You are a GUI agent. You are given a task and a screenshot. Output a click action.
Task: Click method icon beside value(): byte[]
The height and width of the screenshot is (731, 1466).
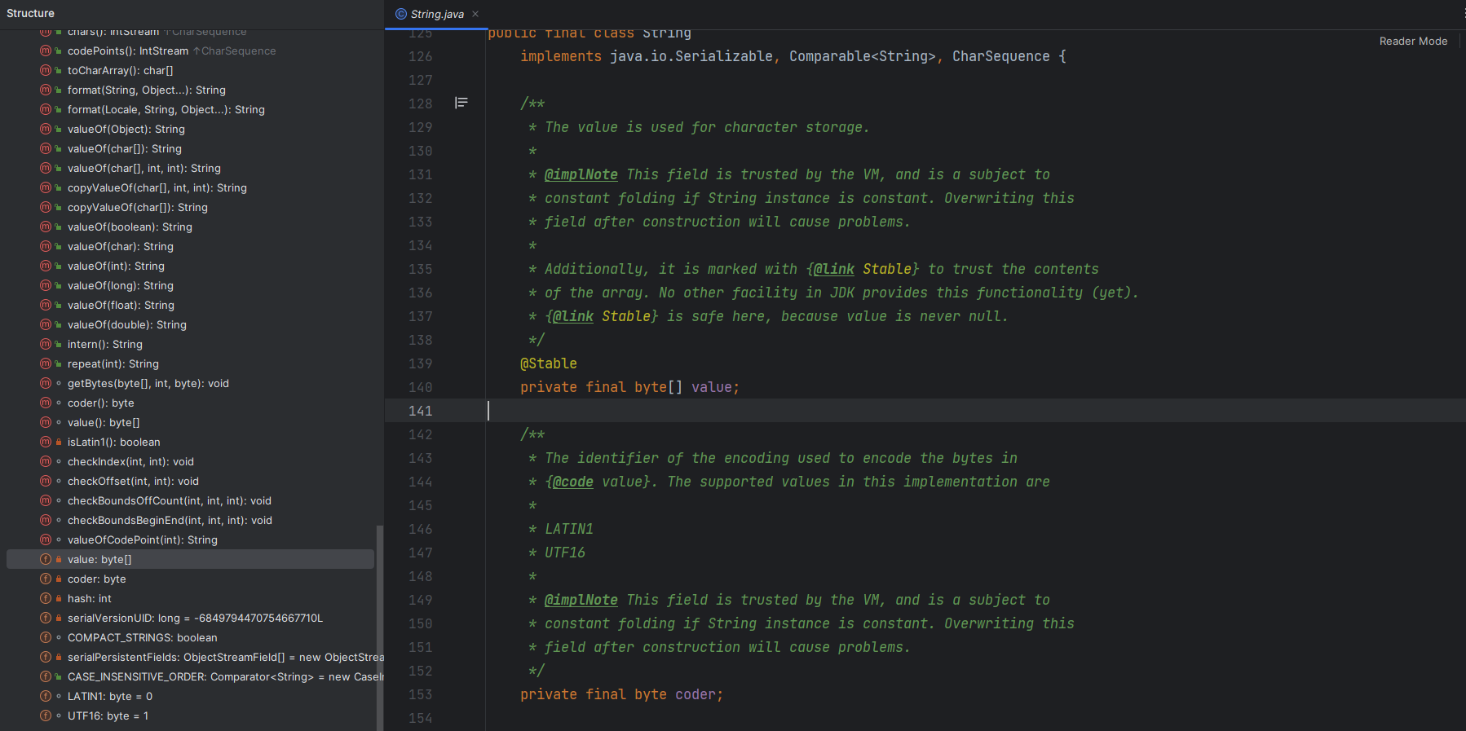(x=46, y=422)
